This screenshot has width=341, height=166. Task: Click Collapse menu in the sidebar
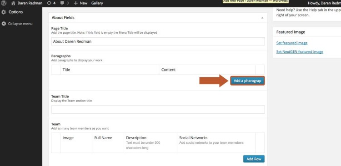20,24
